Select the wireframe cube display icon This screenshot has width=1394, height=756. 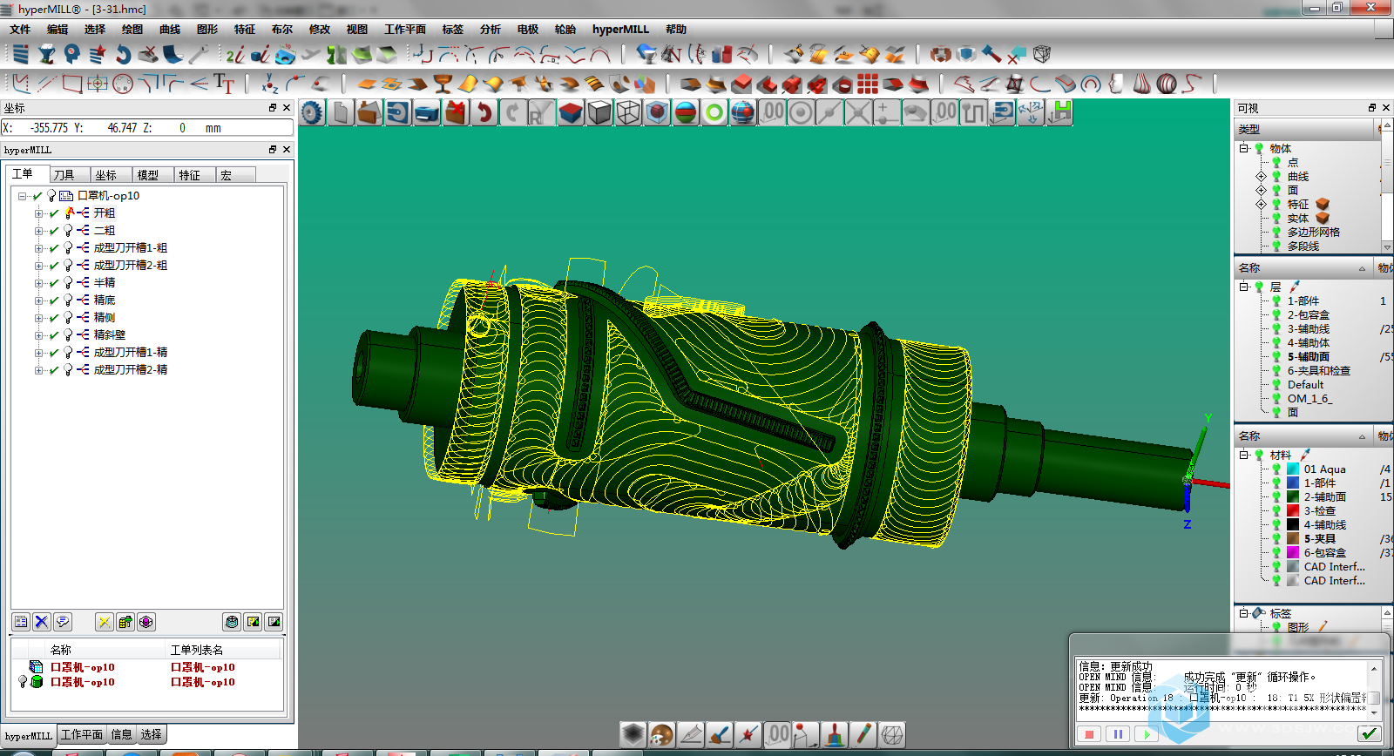click(x=628, y=112)
